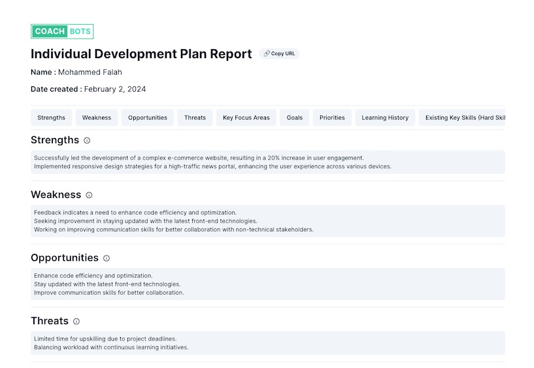Click the Weakness feedback text box

[x=267, y=221]
